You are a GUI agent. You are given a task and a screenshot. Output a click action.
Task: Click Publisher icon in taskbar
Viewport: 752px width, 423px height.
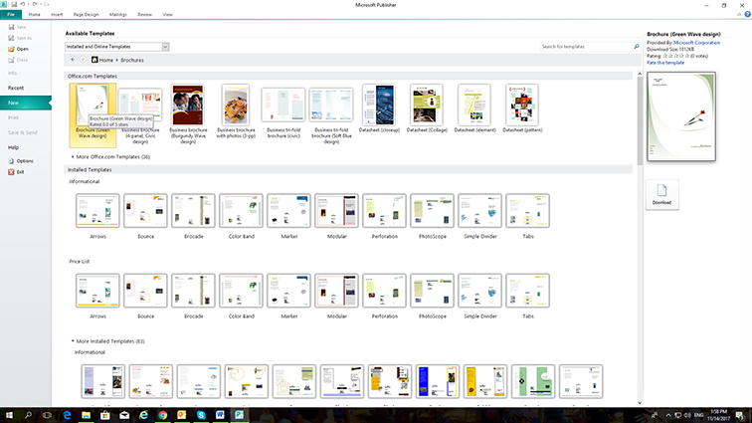(x=240, y=415)
